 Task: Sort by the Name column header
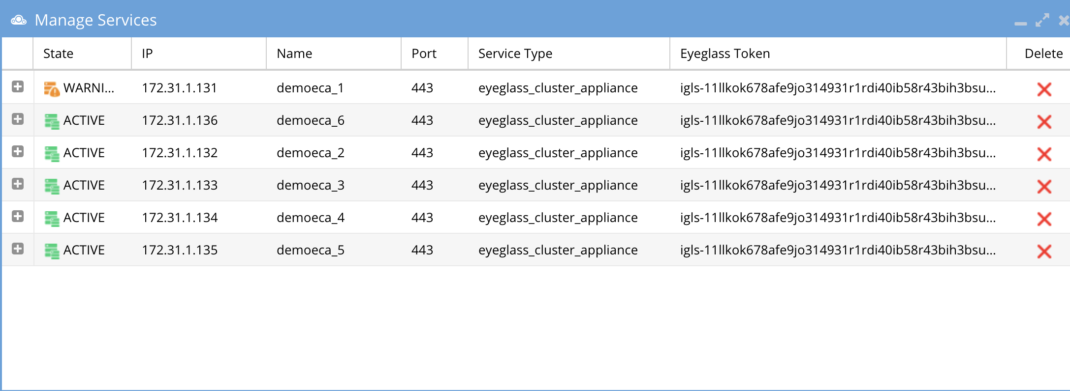pyautogui.click(x=334, y=54)
